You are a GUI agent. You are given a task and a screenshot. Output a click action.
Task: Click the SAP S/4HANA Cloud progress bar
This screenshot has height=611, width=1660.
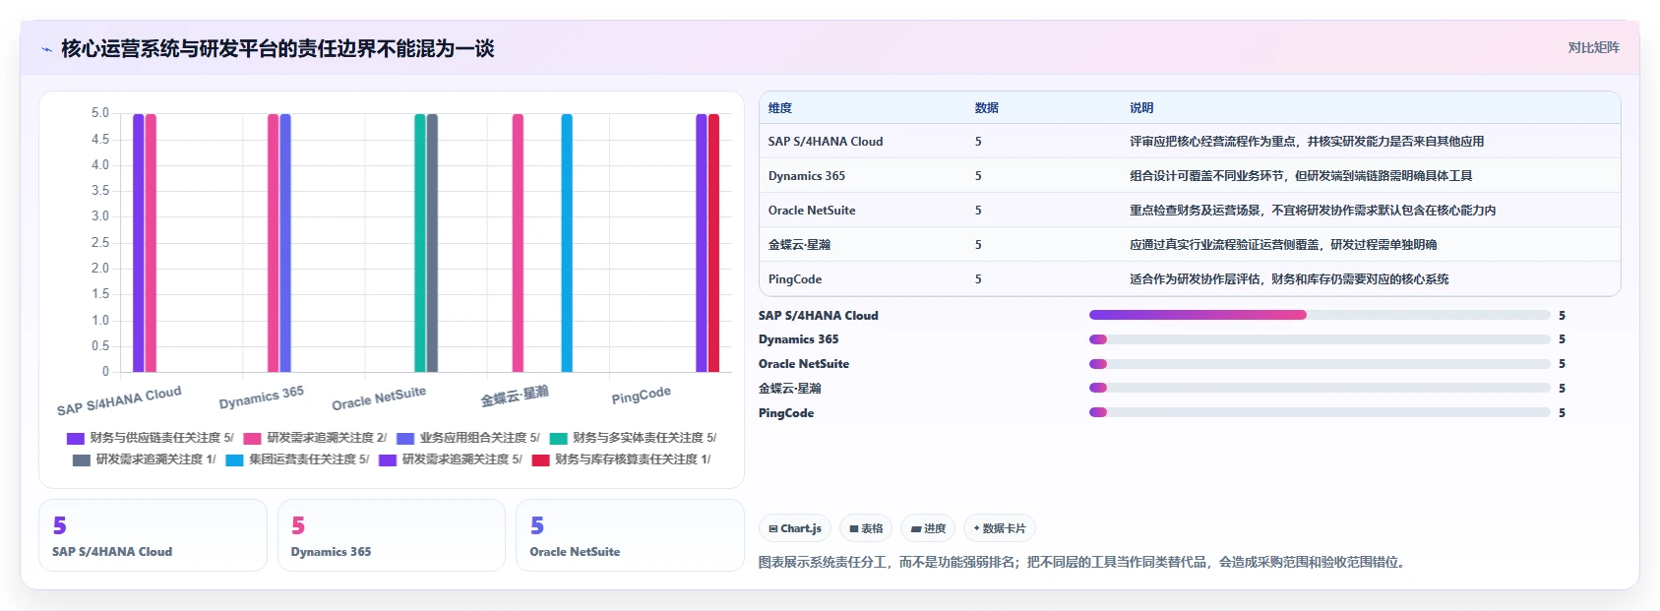(1320, 315)
